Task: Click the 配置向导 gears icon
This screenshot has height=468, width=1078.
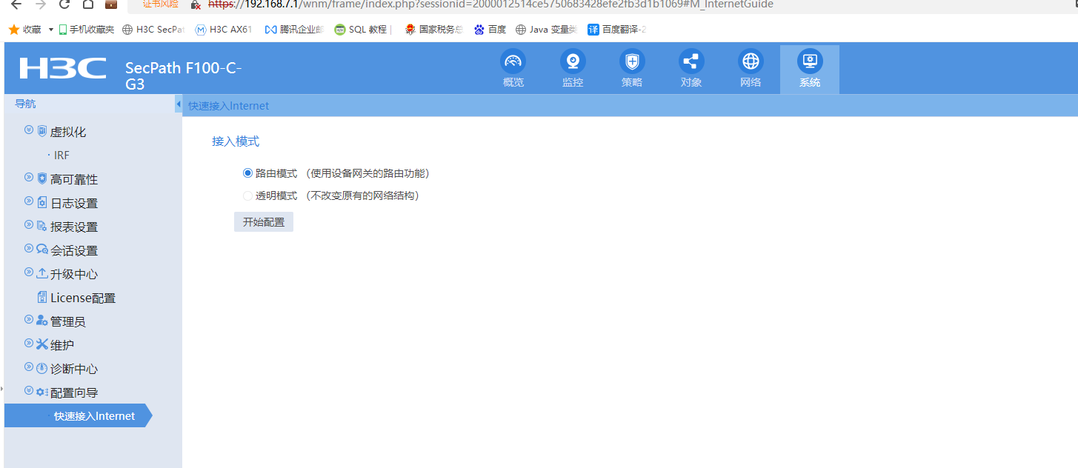Action: point(42,392)
